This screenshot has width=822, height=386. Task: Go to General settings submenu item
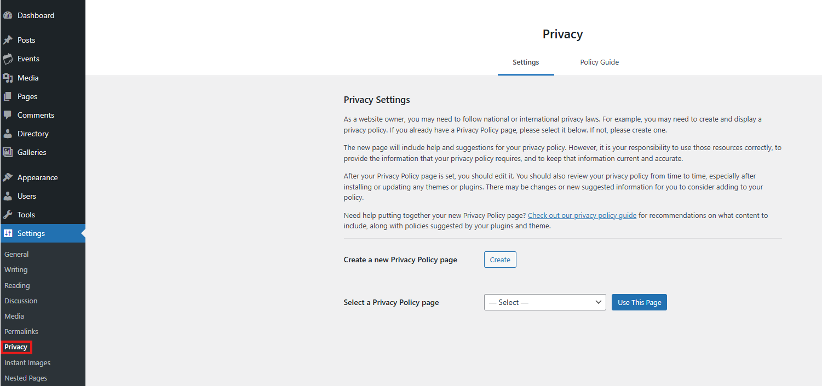tap(16, 254)
